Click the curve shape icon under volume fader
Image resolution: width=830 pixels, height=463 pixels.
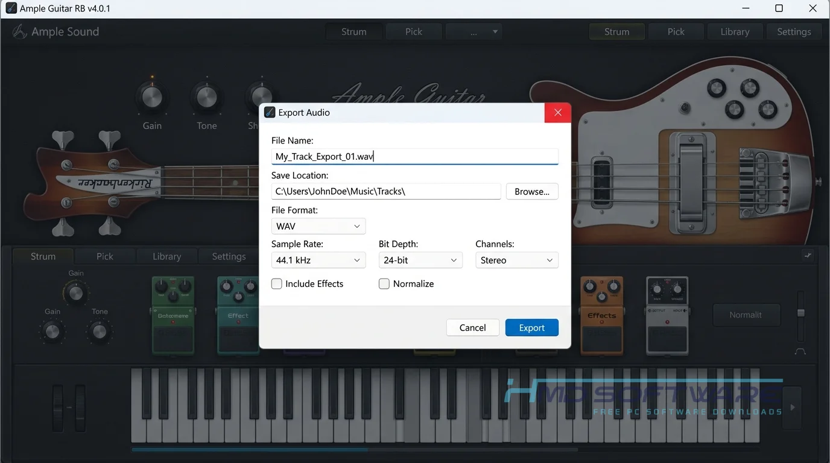[x=800, y=351]
